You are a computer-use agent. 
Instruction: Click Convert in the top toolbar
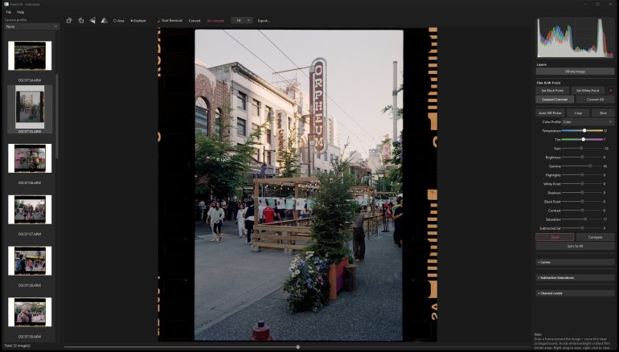coord(195,21)
